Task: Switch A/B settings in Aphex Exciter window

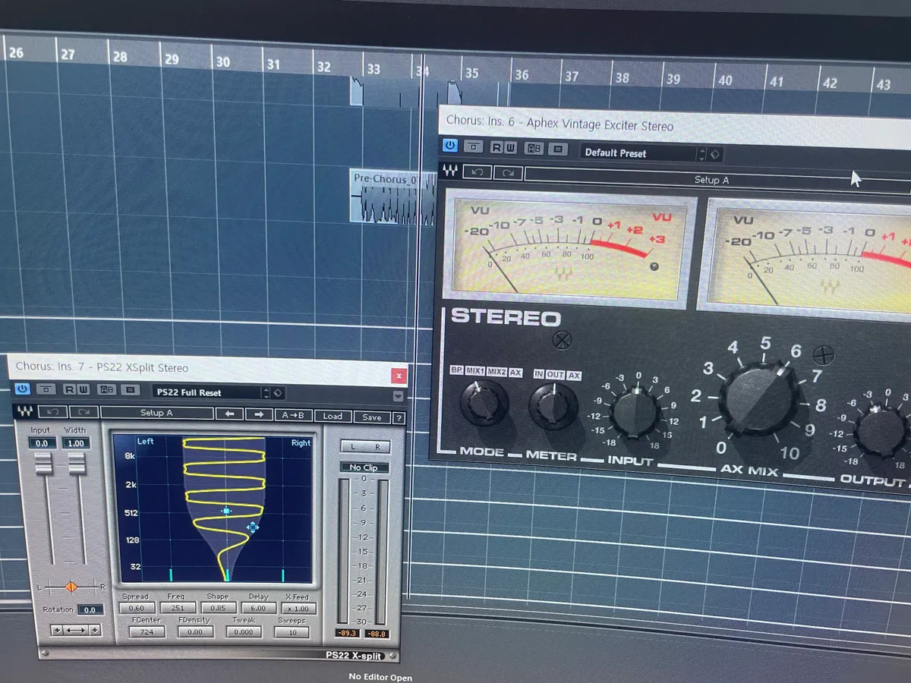Action: [534, 149]
